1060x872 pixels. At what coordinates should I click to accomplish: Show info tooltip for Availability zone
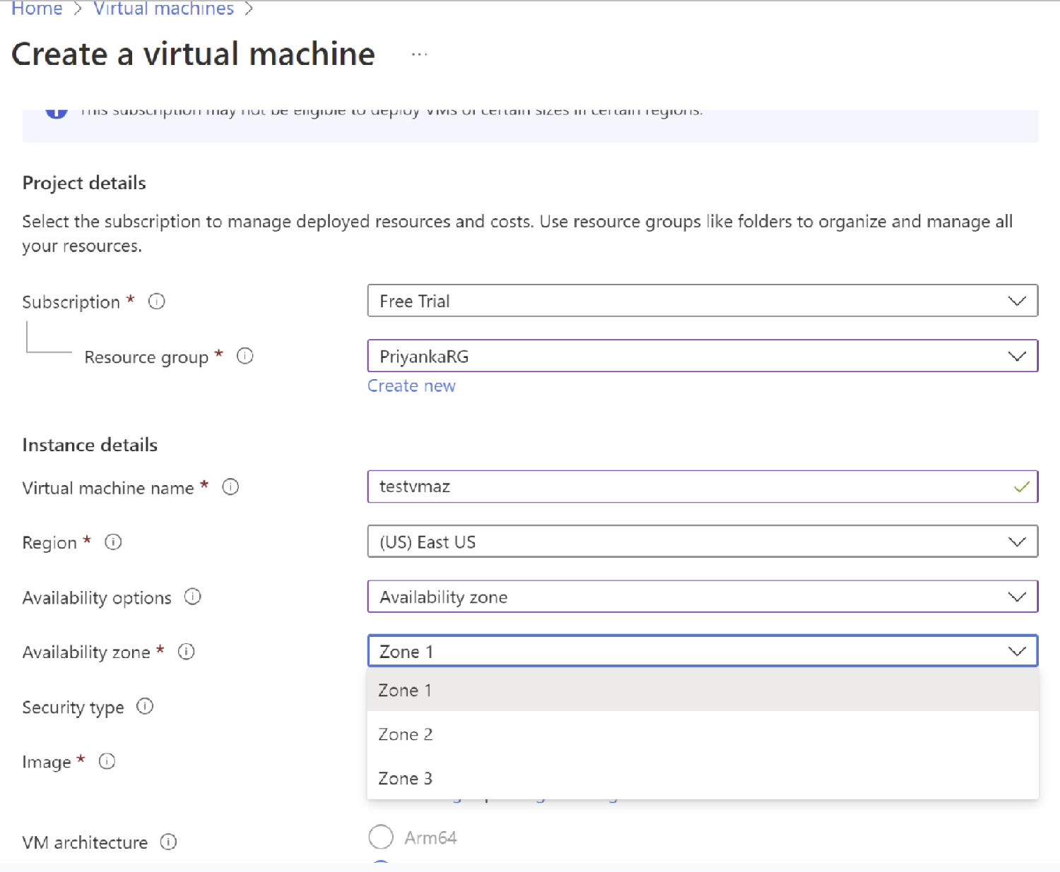[187, 652]
